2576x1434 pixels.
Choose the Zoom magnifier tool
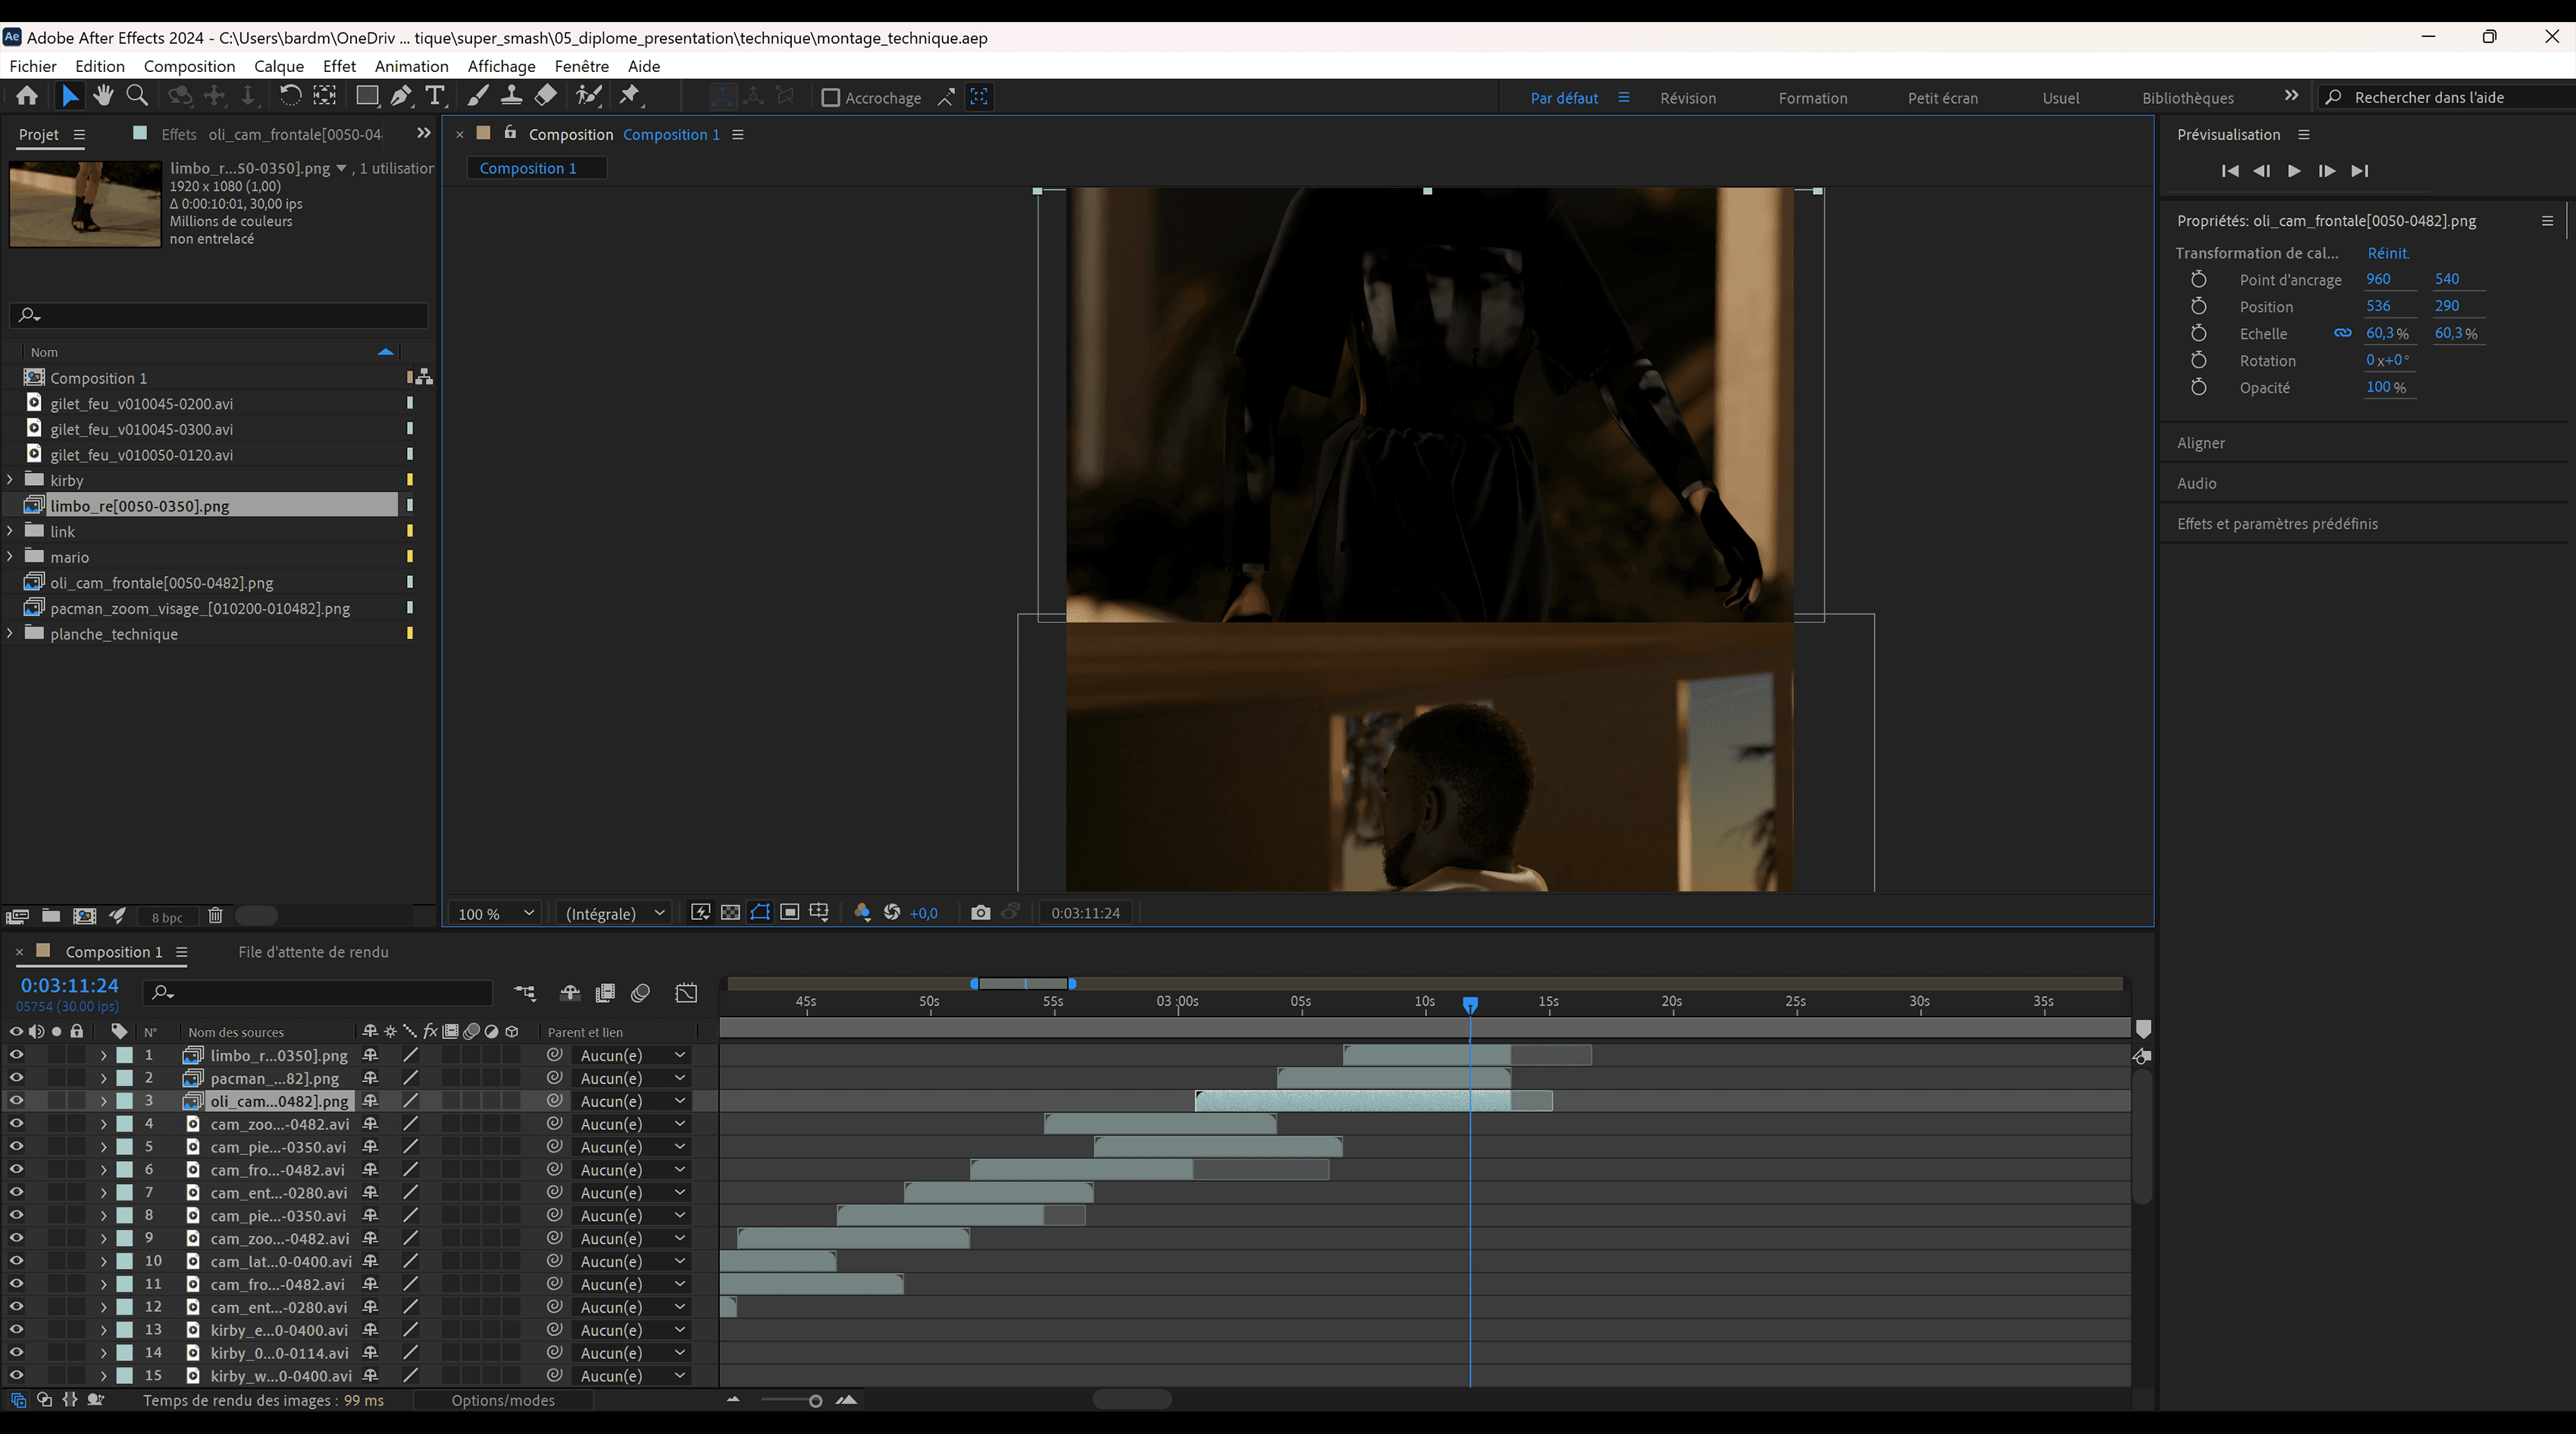click(x=137, y=96)
